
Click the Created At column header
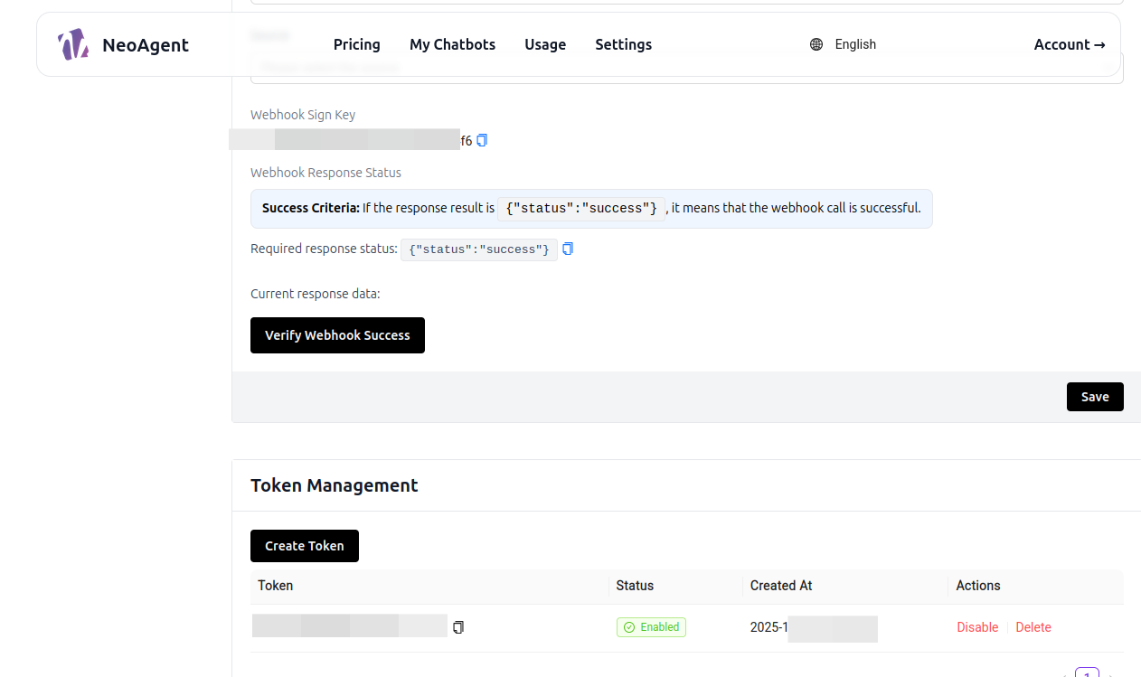pos(781,586)
